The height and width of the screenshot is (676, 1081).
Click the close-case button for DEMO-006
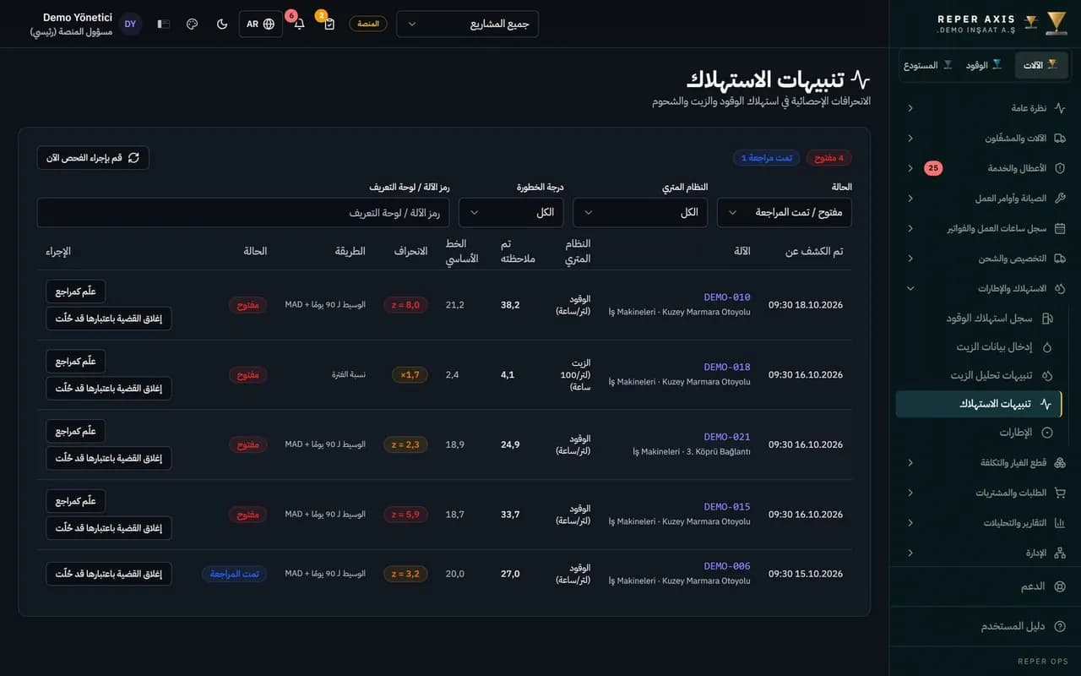point(109,574)
